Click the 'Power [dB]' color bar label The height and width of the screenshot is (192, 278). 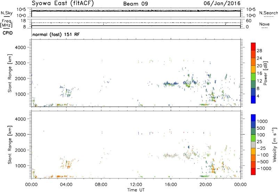tap(265, 73)
